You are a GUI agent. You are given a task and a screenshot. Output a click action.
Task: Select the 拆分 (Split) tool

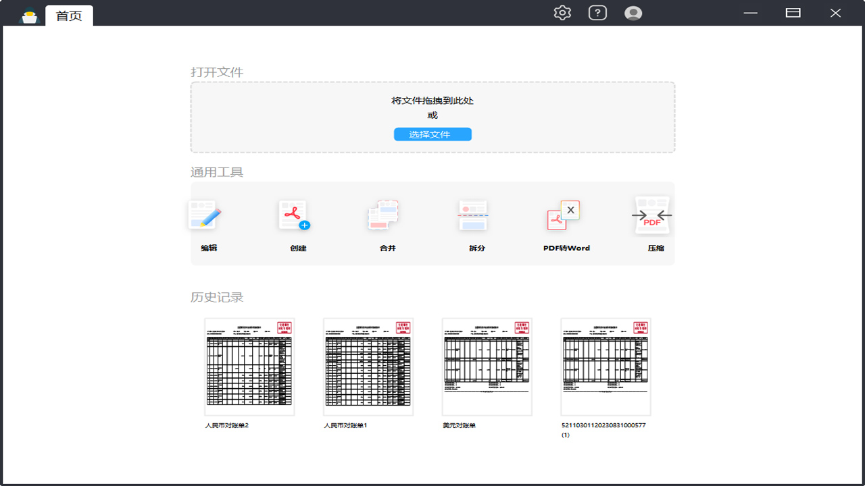pos(473,223)
